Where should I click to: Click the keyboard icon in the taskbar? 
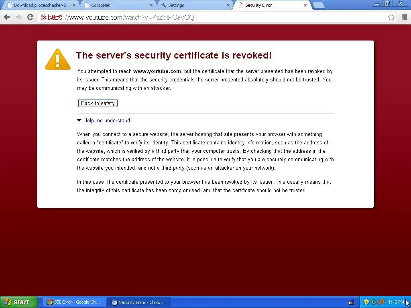pyautogui.click(x=352, y=302)
